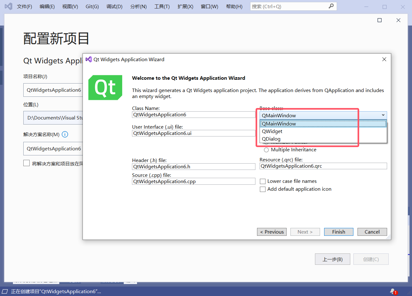The height and width of the screenshot is (296, 412).
Task: Click inside the Class Name input field
Action: pos(193,114)
